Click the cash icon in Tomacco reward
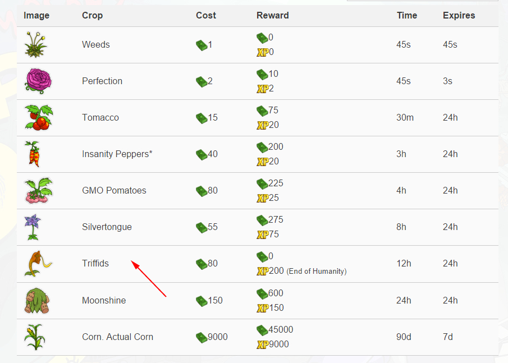This screenshot has height=363, width=508. pos(262,111)
